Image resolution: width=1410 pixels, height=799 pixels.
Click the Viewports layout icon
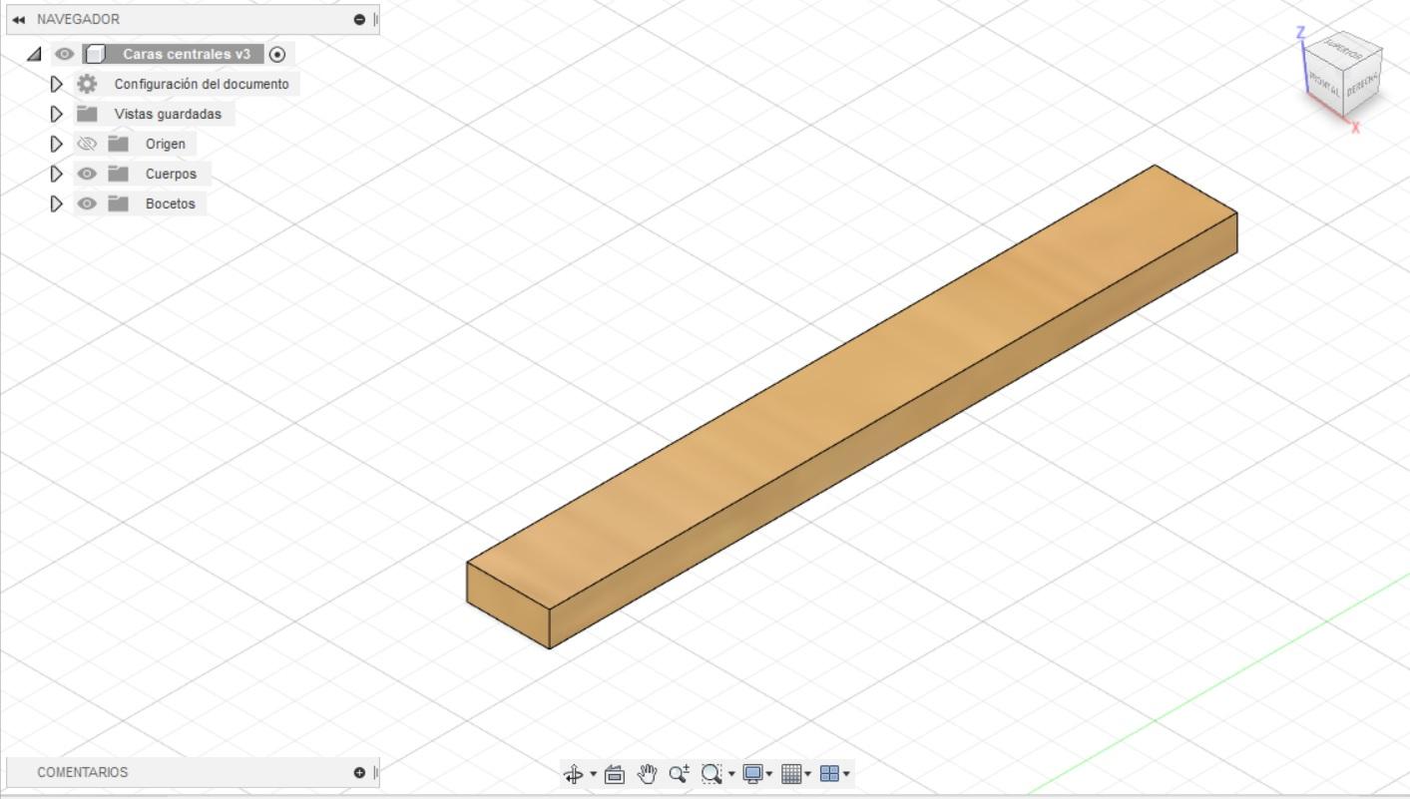pyautogui.click(x=829, y=774)
